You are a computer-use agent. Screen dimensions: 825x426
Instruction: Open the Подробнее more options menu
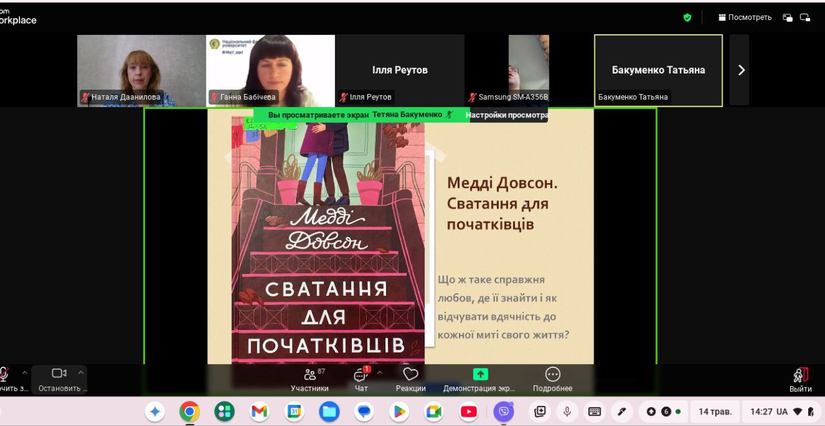552,380
